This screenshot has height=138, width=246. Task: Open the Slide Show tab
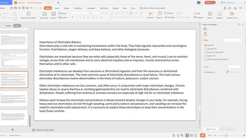104,8
